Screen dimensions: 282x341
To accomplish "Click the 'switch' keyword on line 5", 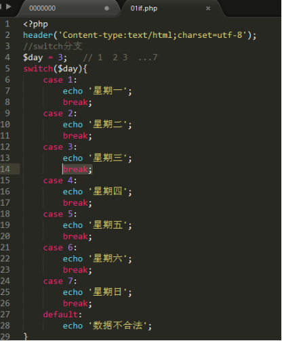I will tap(38, 68).
